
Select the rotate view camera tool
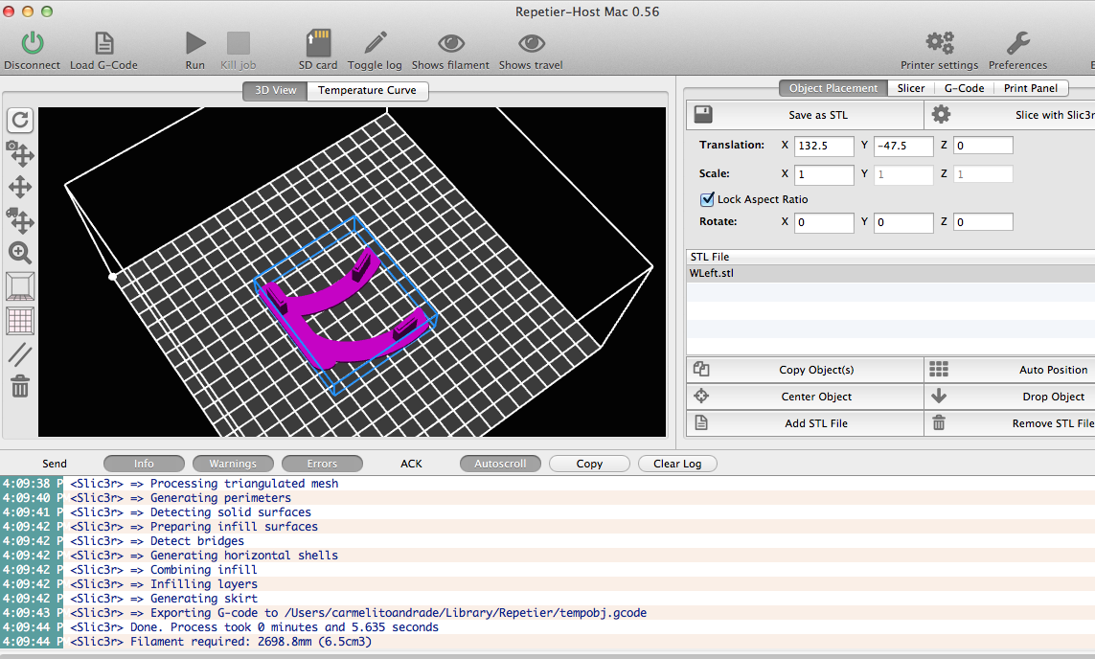[x=20, y=153]
